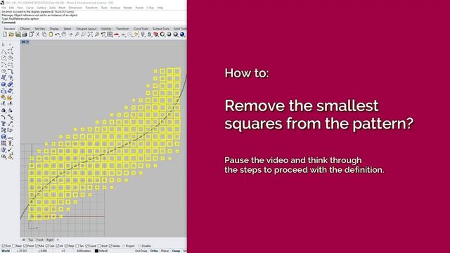Click the Undo arrow icon
450x253 pixels.
pos(58,34)
